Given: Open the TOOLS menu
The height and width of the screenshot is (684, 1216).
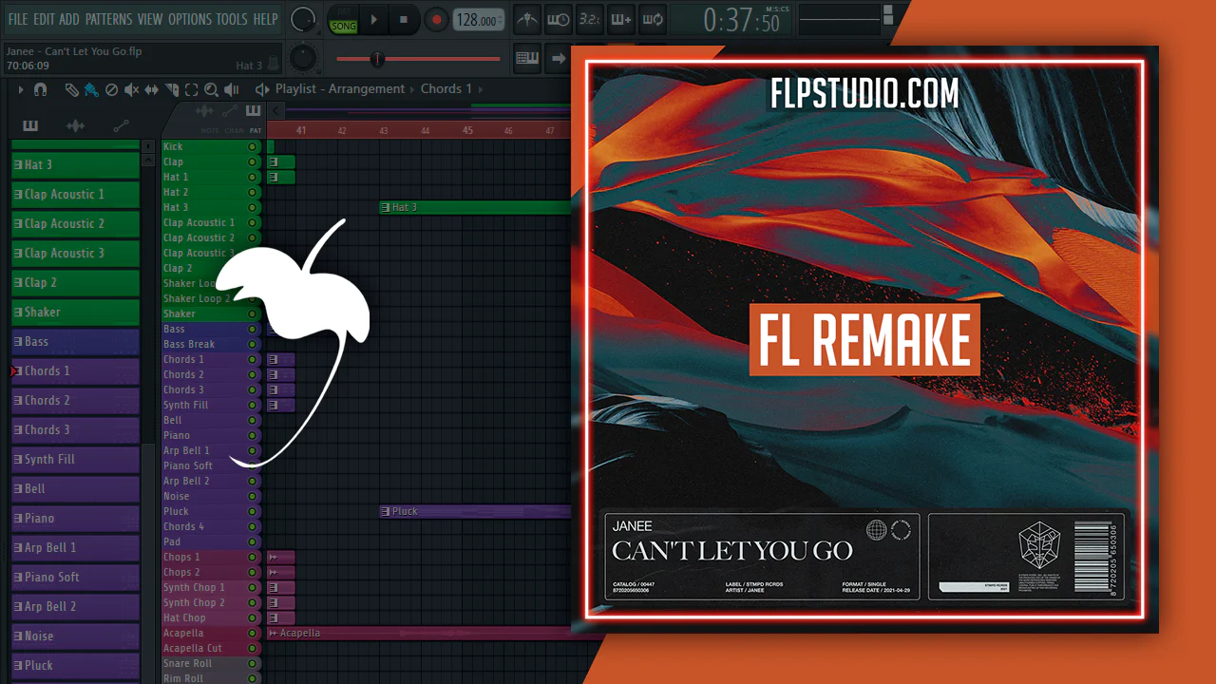Looking at the screenshot, I should click(232, 19).
